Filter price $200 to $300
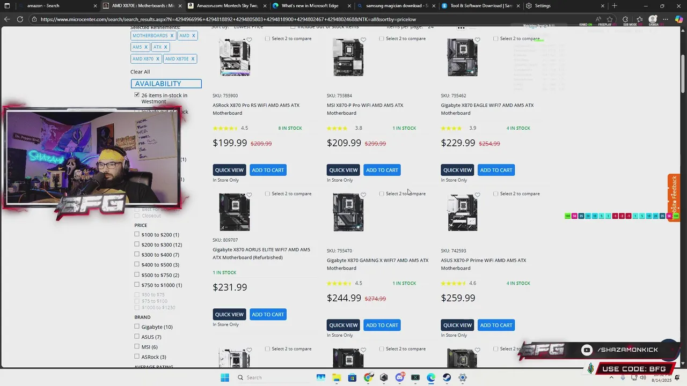Viewport: 687px width, 386px height. (x=137, y=244)
